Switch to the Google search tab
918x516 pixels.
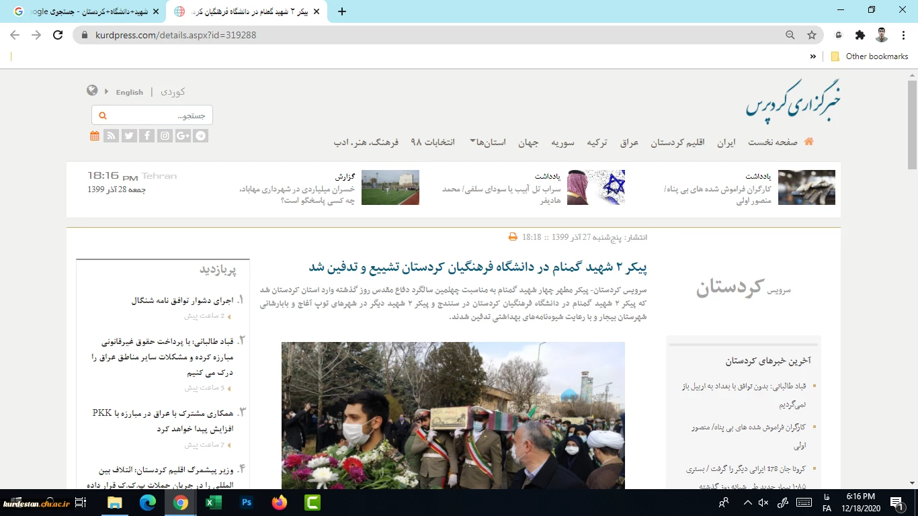click(86, 11)
